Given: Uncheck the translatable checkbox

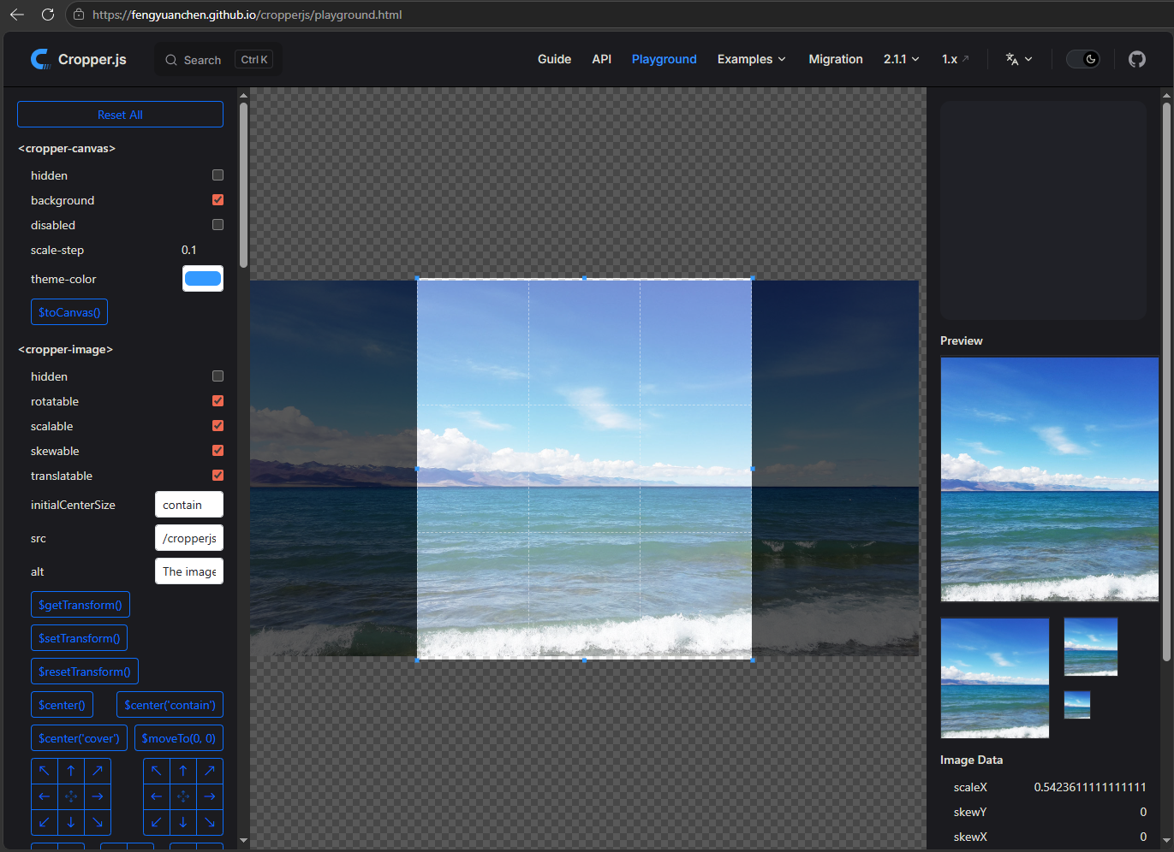Looking at the screenshot, I should pyautogui.click(x=218, y=475).
